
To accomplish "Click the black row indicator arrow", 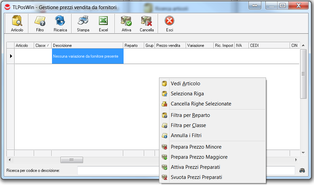I will [11, 56].
